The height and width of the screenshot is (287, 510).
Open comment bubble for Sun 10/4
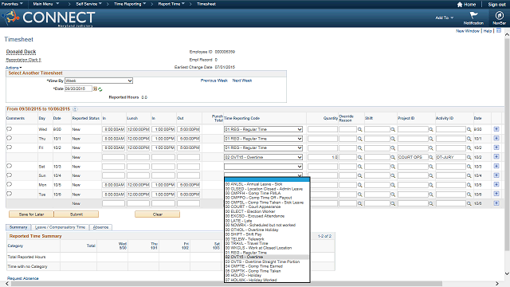(x=9, y=175)
